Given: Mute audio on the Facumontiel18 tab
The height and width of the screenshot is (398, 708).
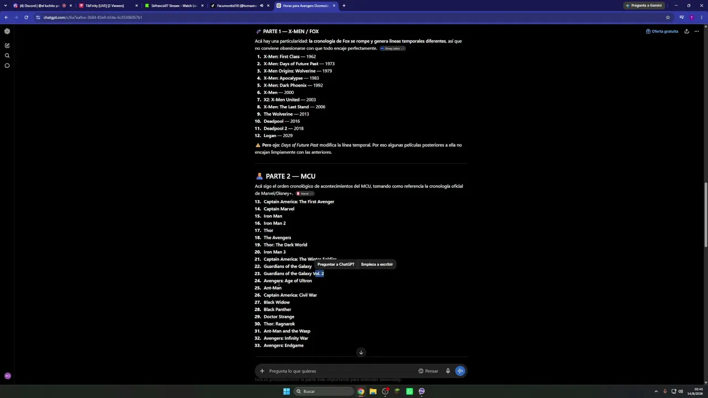Looking at the screenshot, I should click(x=262, y=6).
